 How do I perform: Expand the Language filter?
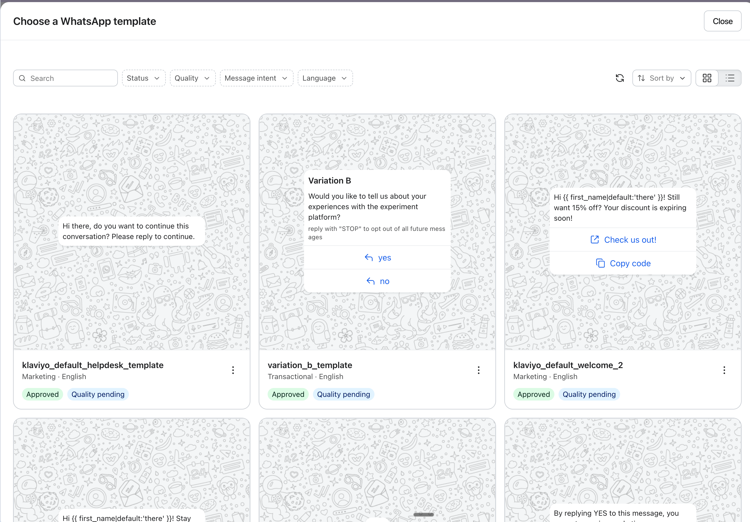pos(325,78)
